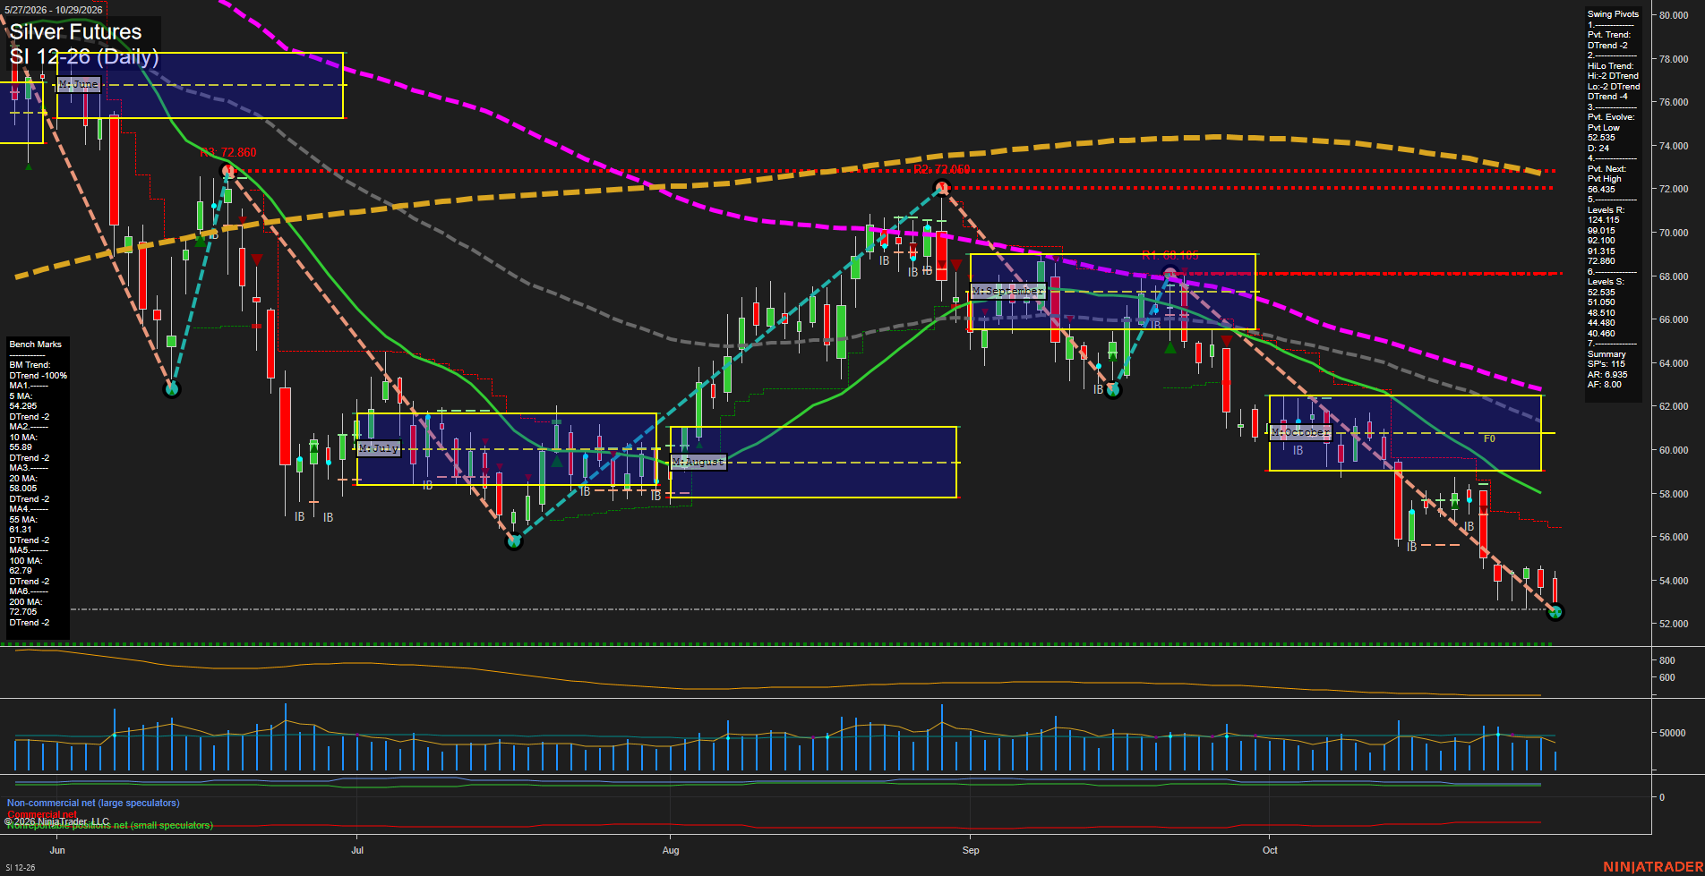
Task: Click the F0 label in October box
Action: tap(1489, 438)
